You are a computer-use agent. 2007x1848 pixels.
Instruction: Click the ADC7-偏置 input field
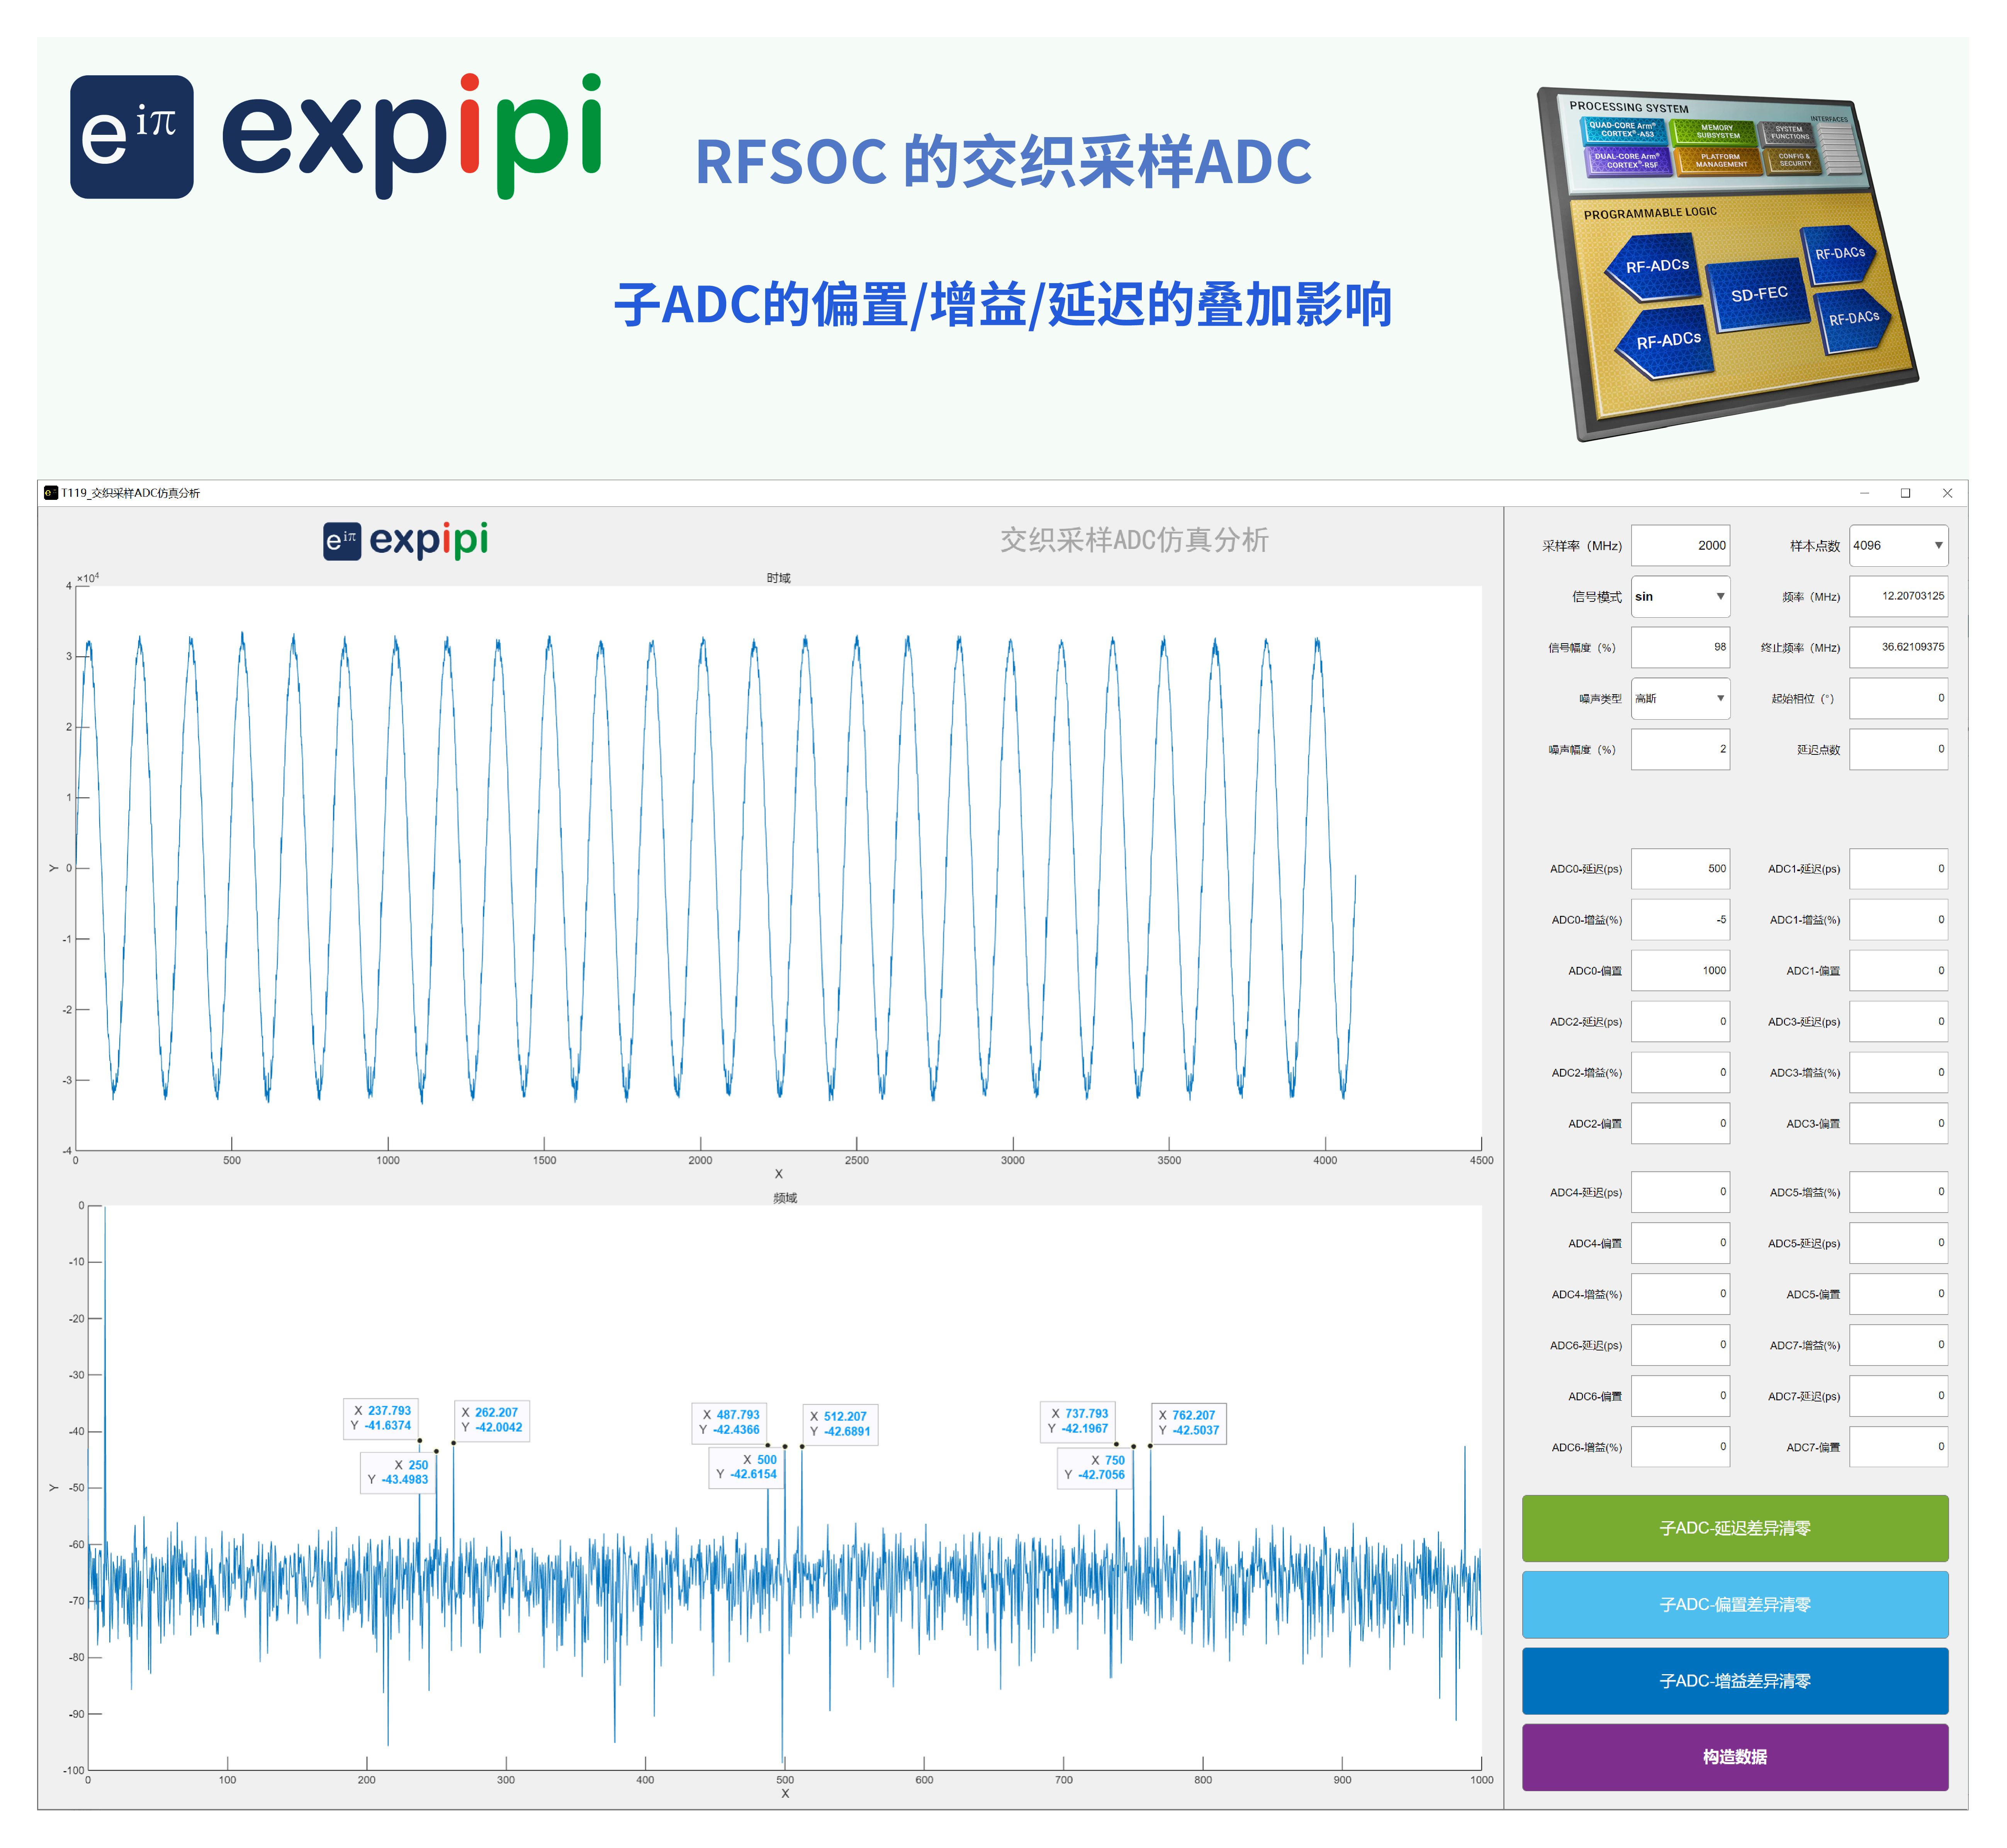pyautogui.click(x=1898, y=1447)
